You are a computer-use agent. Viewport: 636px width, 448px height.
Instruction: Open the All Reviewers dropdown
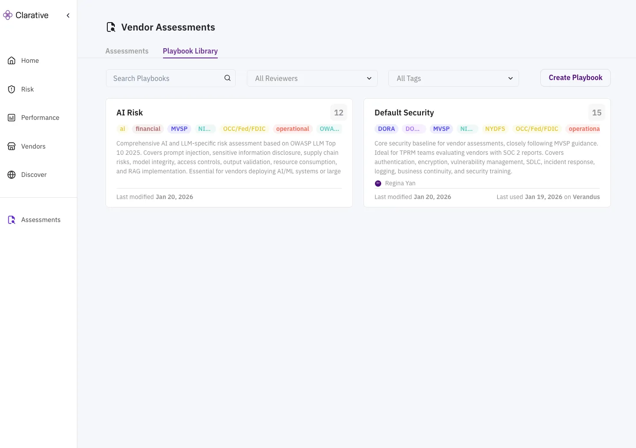(x=312, y=78)
